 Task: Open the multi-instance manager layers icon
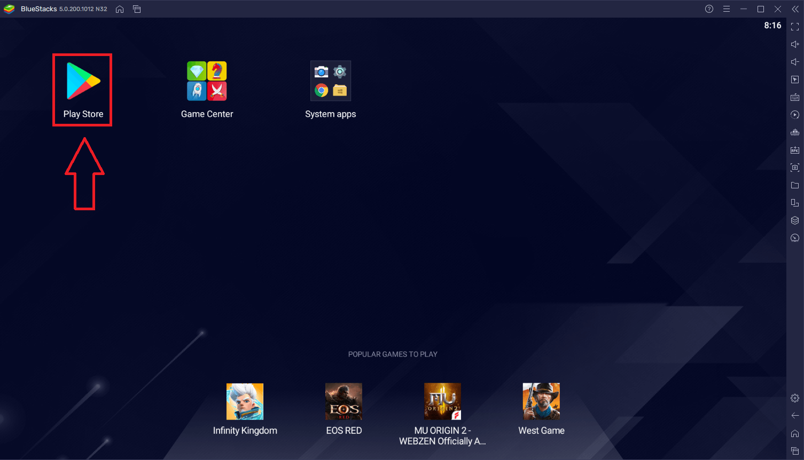(795, 220)
